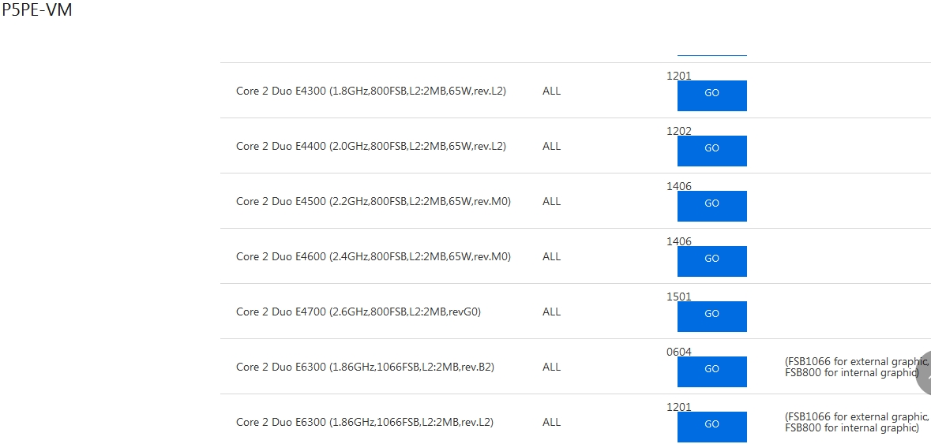The image size is (931, 444).
Task: Click ALL PCB value in E4600 row
Action: [552, 256]
